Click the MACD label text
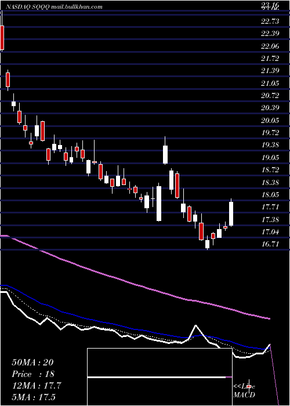This screenshot has height=406, width=290. click(x=244, y=395)
